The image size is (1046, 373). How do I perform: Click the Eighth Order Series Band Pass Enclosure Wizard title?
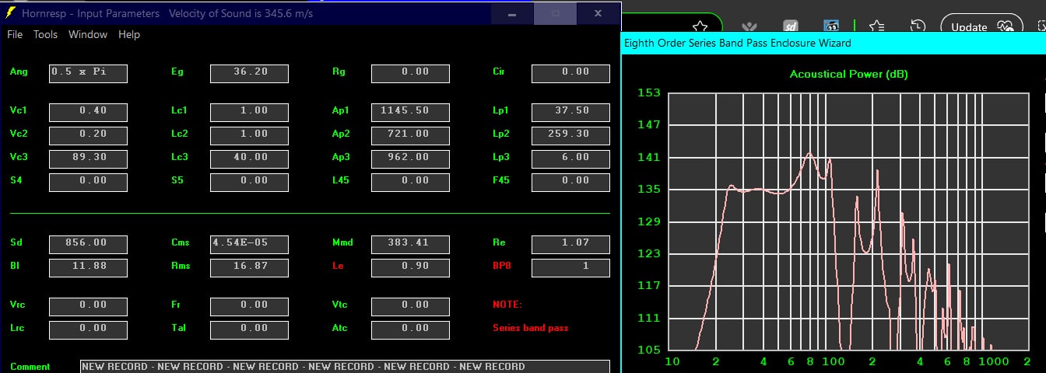tap(738, 44)
